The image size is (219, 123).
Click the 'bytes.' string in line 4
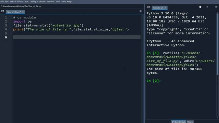pos(119,29)
